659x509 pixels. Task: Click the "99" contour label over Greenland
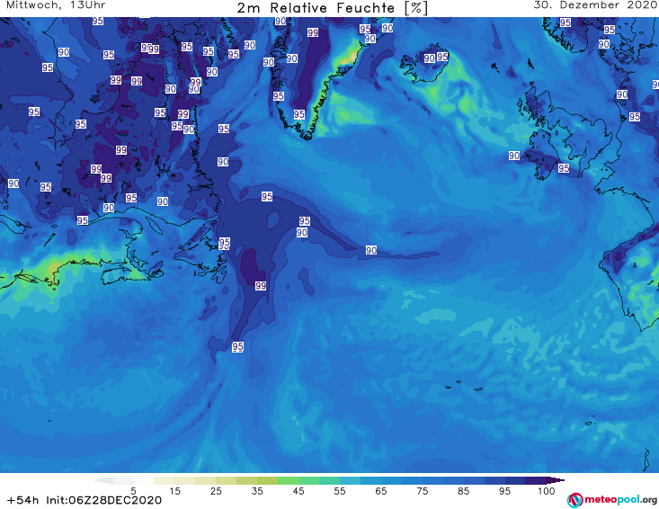pos(313,32)
